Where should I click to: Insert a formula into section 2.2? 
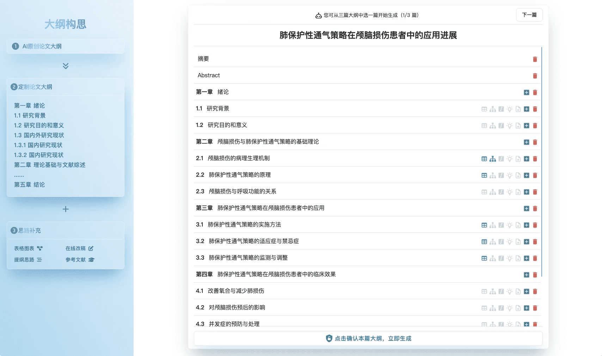click(501, 175)
